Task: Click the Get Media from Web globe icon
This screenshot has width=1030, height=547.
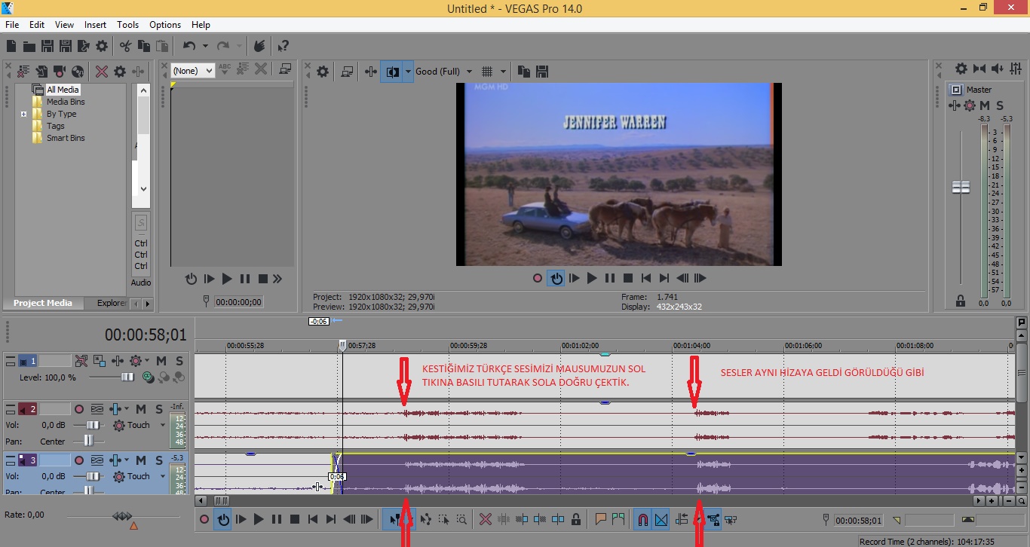Action: [x=78, y=72]
